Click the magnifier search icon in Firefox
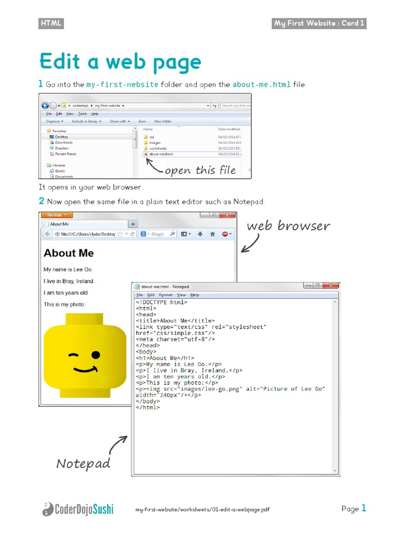The height and width of the screenshot is (541, 405). point(172,234)
